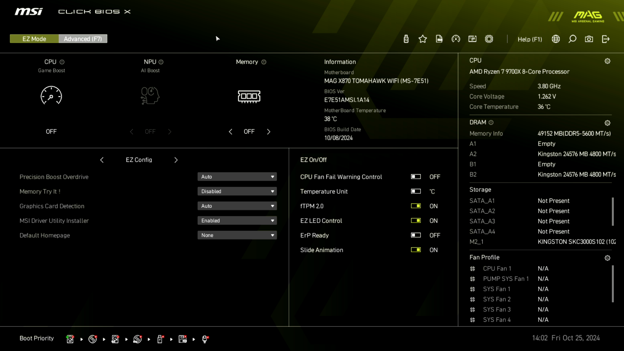
Task: Open Favorites star icon
Action: pyautogui.click(x=422, y=39)
